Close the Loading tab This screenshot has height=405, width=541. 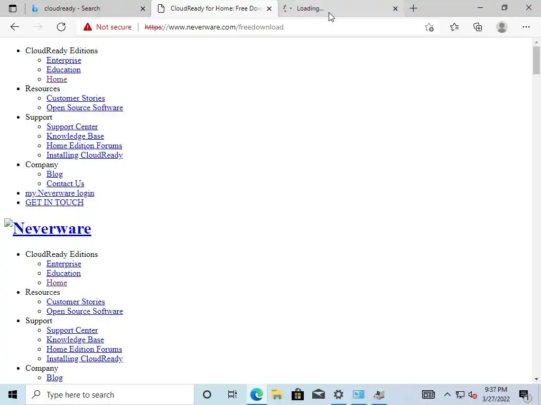[395, 8]
